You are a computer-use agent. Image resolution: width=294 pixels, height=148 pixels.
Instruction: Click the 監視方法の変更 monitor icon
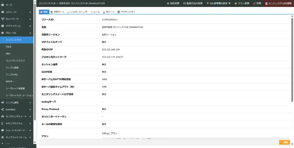point(185,3)
